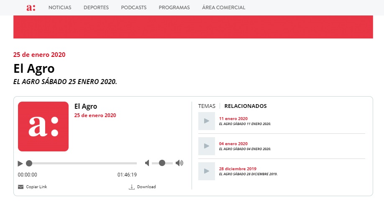Go to Podcasts section
Screen dimensions: 384x202
point(134,8)
